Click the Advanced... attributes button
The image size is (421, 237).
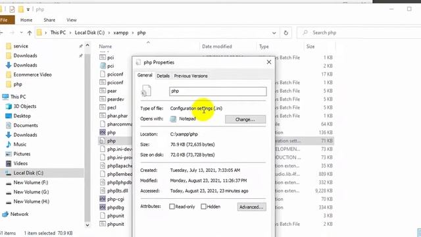(251, 207)
